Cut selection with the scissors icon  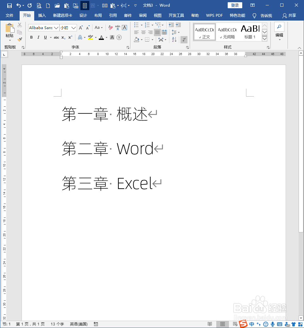coord(20,25)
